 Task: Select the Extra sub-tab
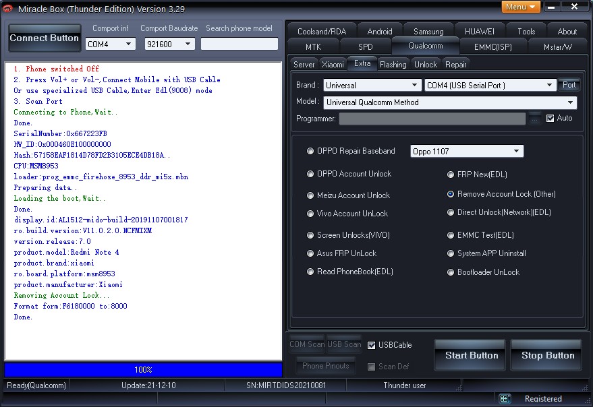click(x=362, y=63)
